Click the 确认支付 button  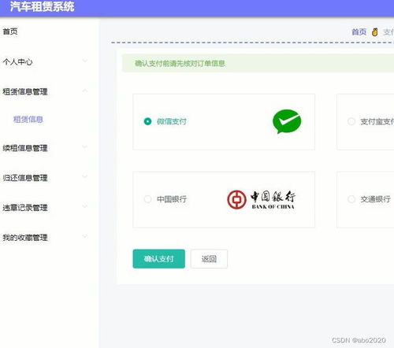tap(158, 259)
